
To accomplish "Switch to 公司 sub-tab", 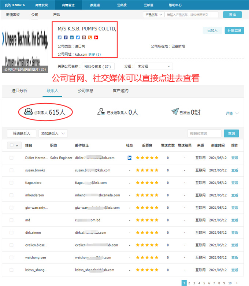I will [x=35, y=15].
